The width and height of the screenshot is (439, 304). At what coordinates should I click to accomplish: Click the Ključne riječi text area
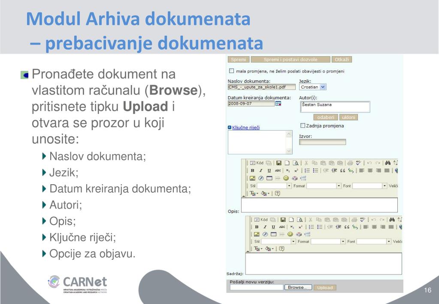(x=260, y=142)
